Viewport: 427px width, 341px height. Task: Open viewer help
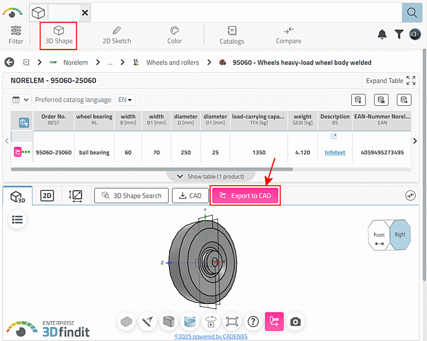253,322
